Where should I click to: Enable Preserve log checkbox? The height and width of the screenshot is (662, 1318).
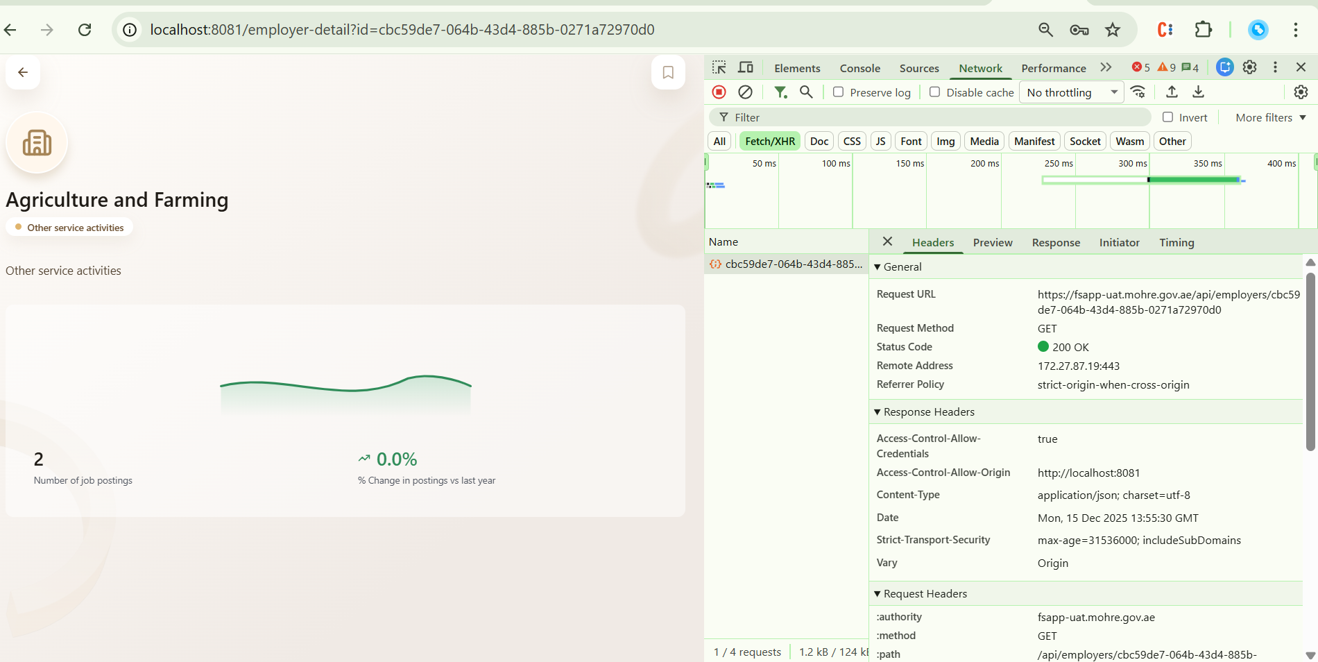[x=838, y=92]
